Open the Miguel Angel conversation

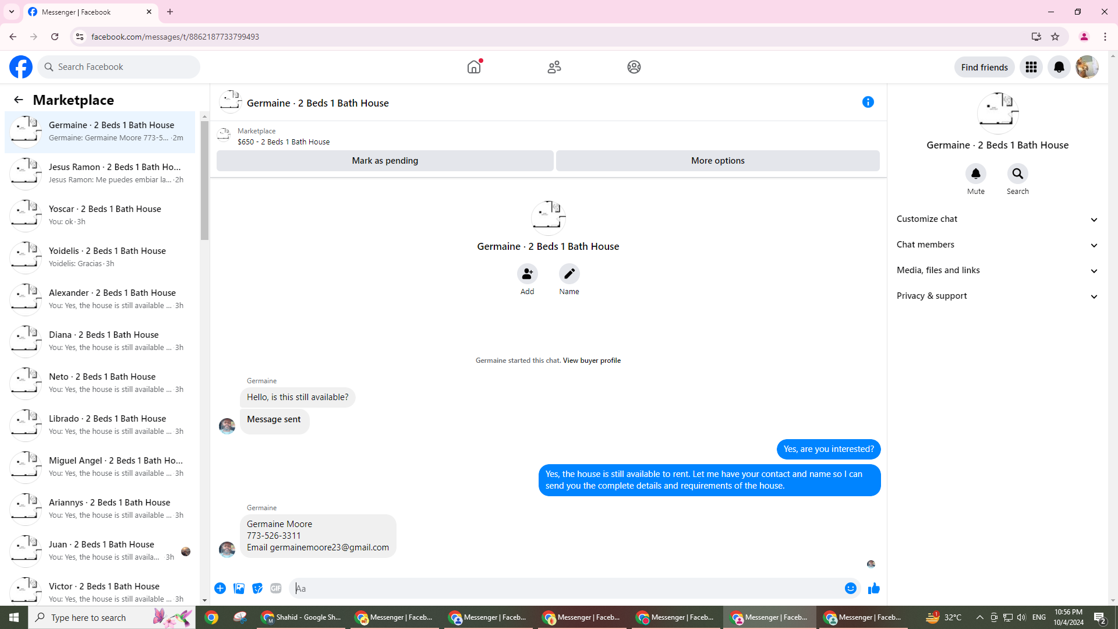pyautogui.click(x=100, y=467)
